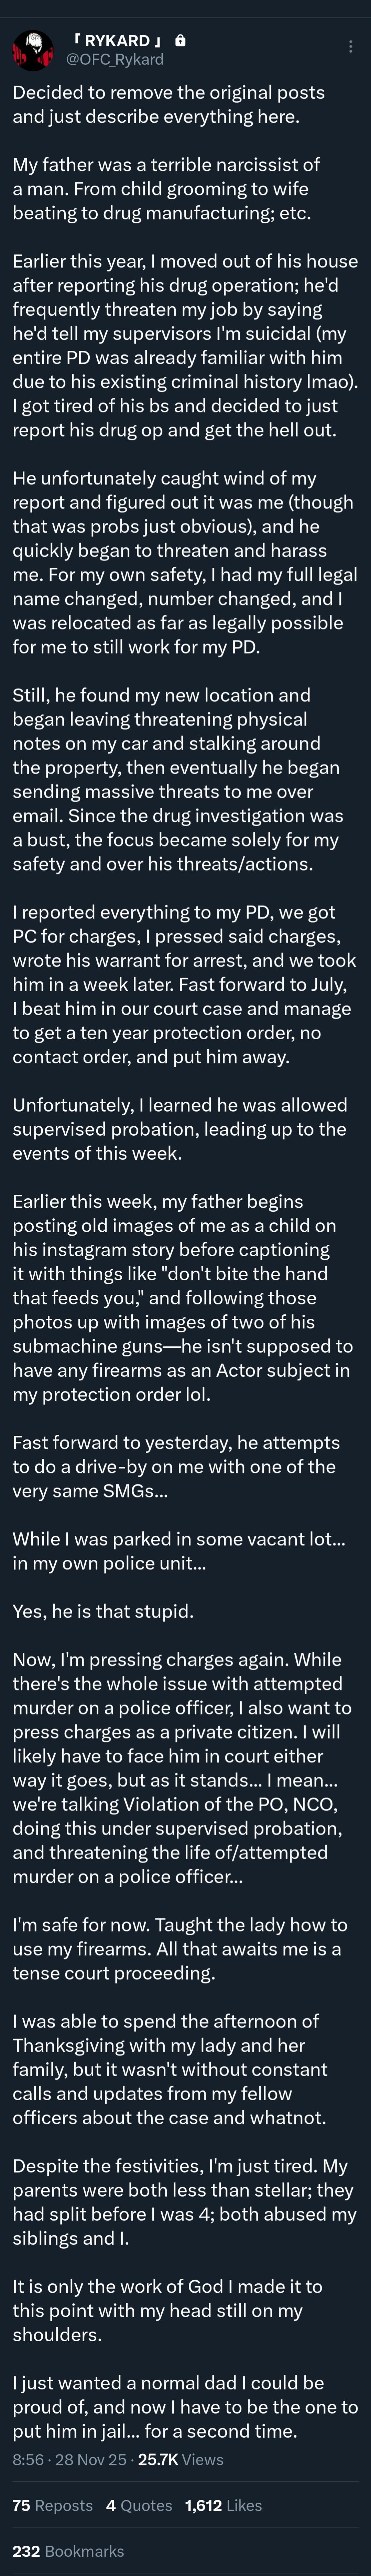Show the 1,612 Likes list

click(x=223, y=2505)
